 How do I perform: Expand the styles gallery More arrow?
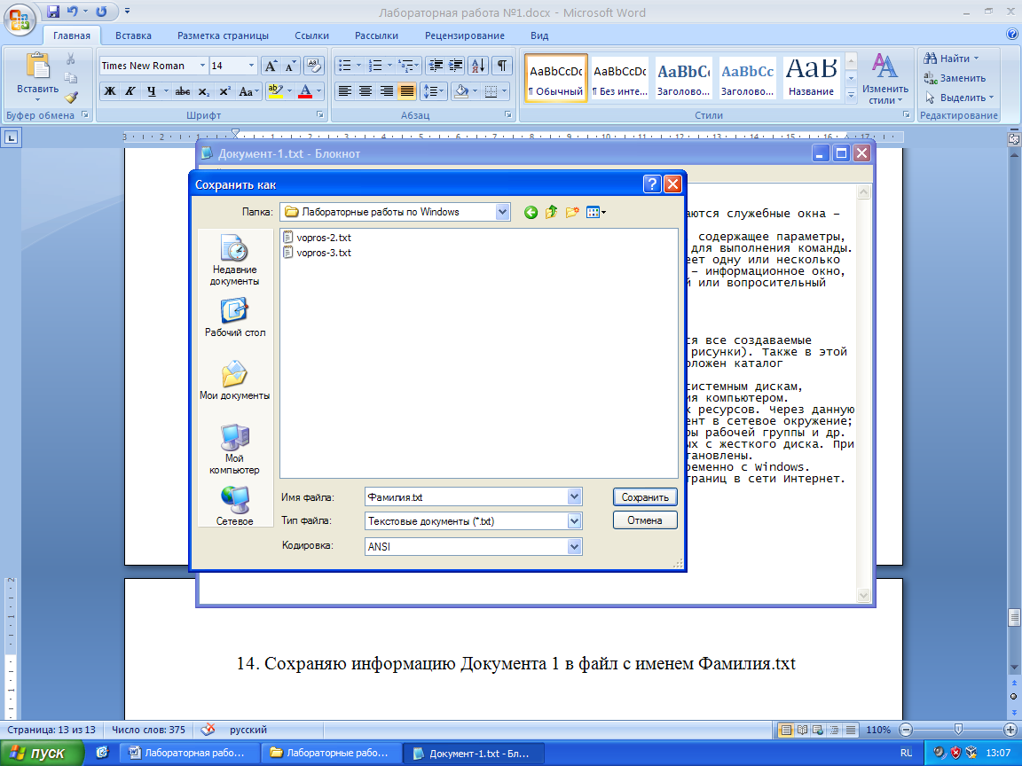click(851, 95)
